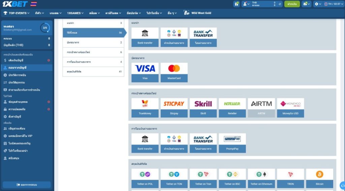Viewport: 345px width, 191px height.
Task: Click the 1XBET logo
Action: click(x=15, y=4)
